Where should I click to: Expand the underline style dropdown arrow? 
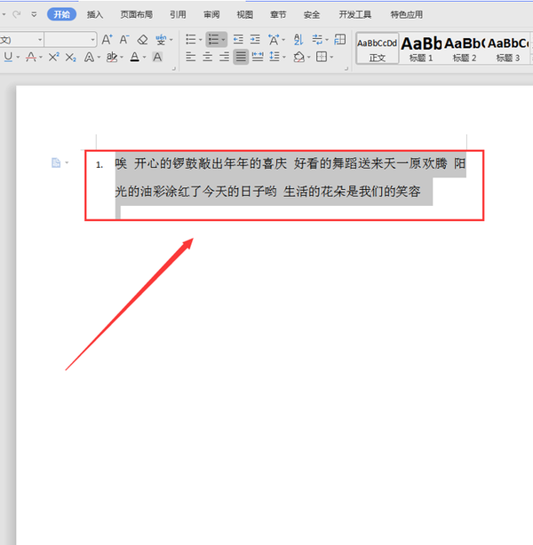click(x=20, y=57)
